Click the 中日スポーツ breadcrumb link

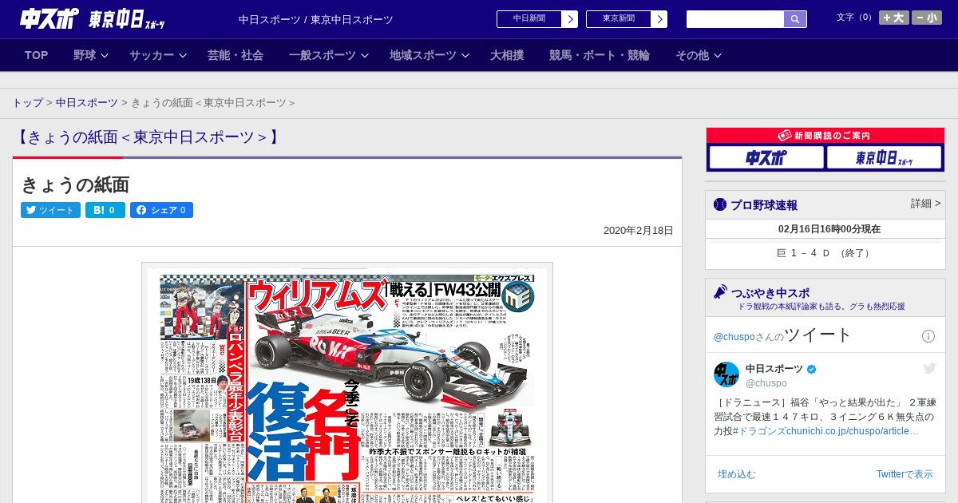coord(87,103)
